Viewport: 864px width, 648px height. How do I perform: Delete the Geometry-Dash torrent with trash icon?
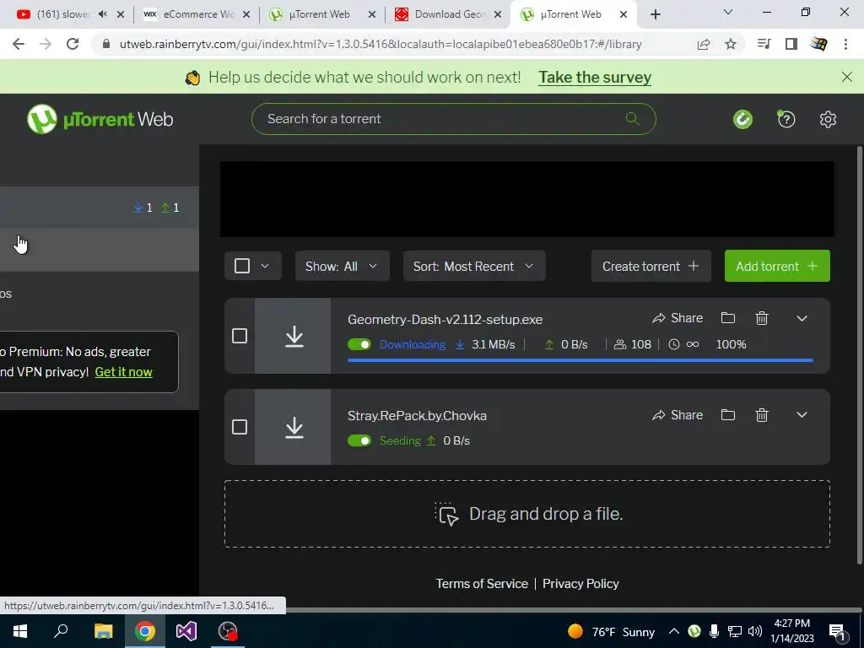[x=762, y=318]
